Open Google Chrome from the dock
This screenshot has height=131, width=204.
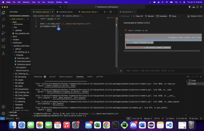[x=106, y=125]
